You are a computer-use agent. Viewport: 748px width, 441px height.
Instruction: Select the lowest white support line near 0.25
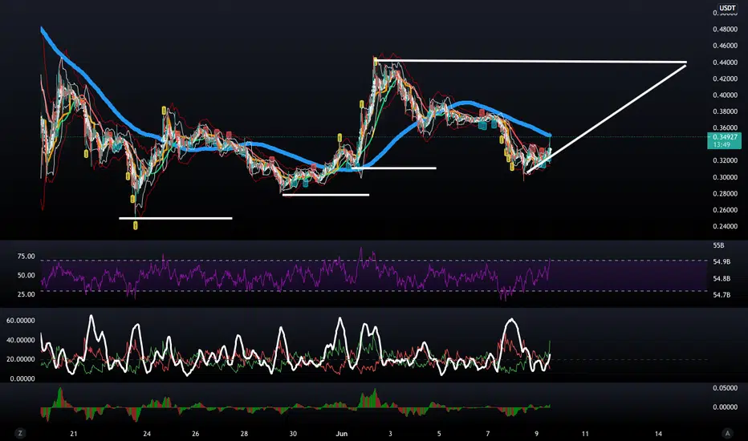(176, 218)
